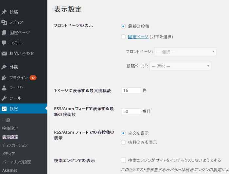
Task: Open 投稿設定 submenu link
Action: (x=10, y=129)
